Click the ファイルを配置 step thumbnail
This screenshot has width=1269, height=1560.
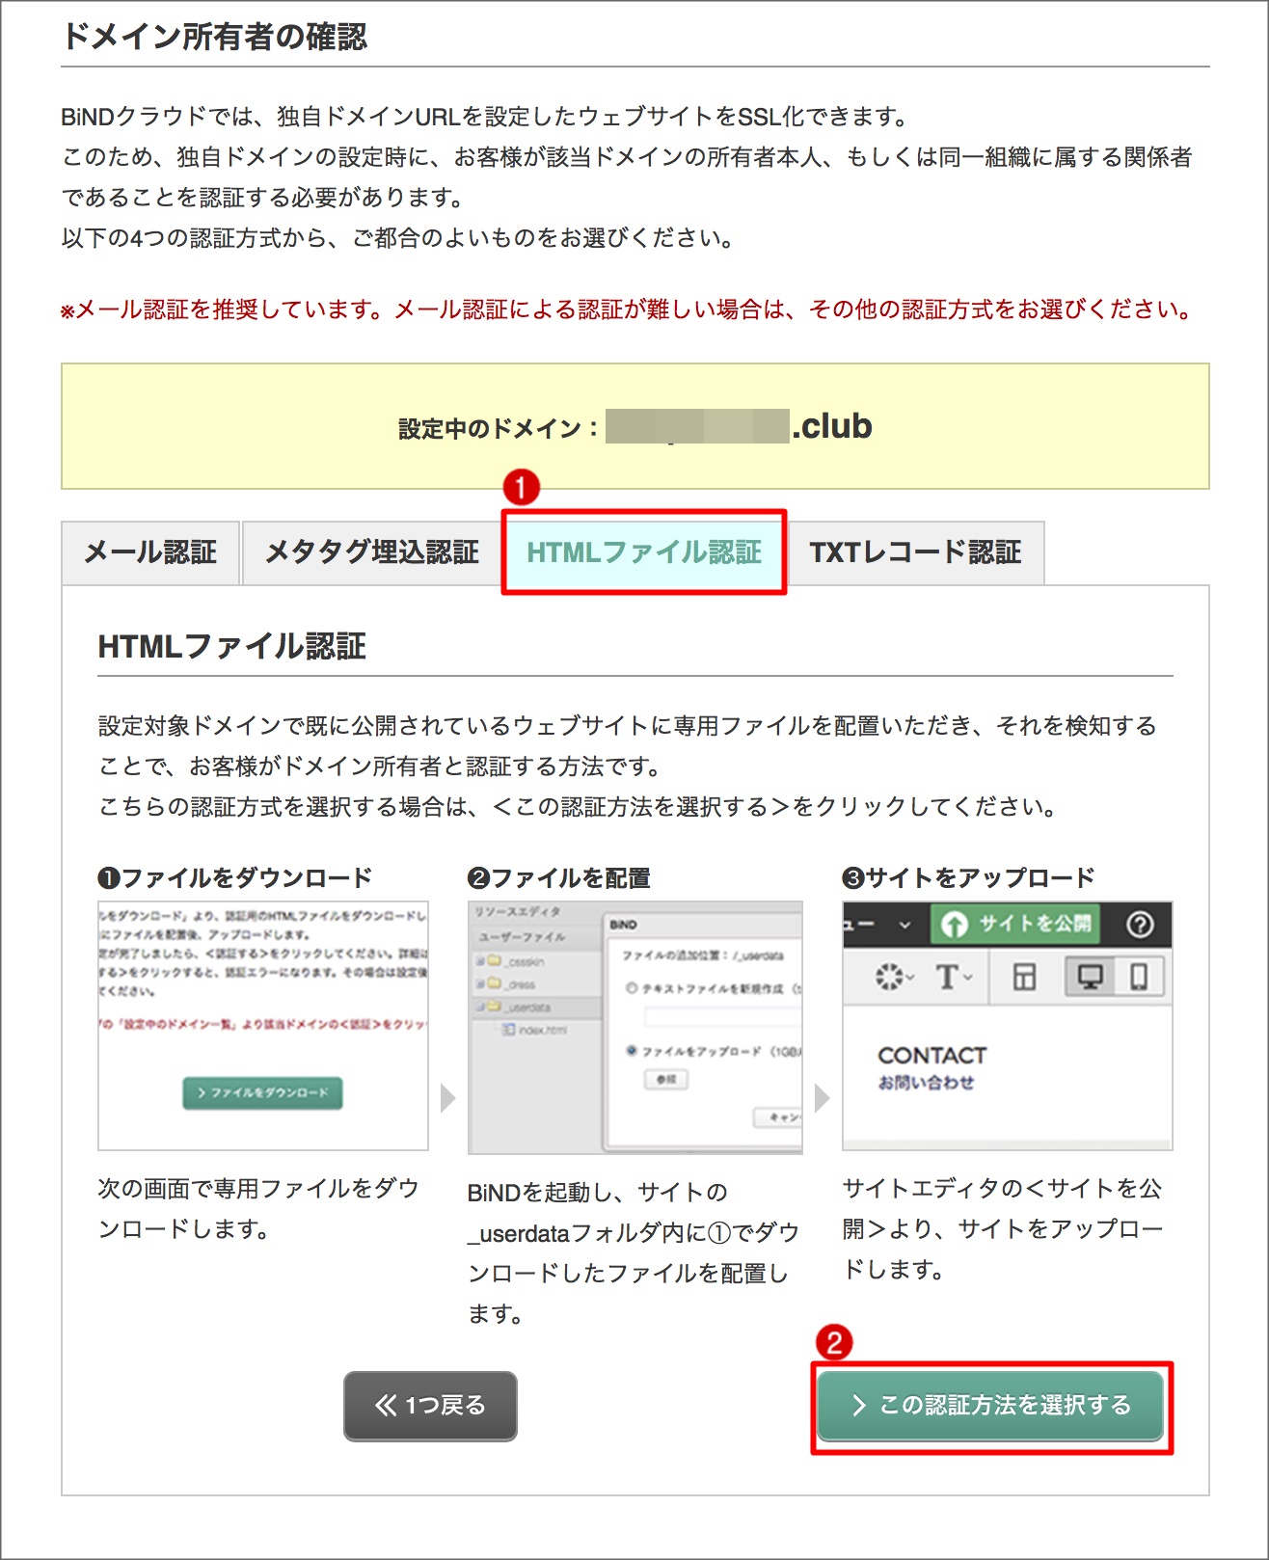pyautogui.click(x=635, y=1028)
